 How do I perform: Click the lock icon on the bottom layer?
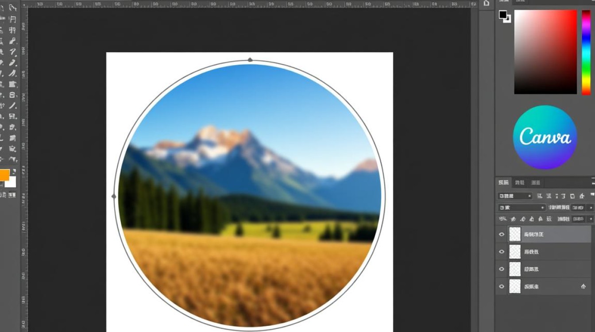[x=583, y=287]
